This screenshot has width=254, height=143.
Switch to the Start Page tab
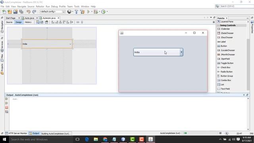[11, 18]
